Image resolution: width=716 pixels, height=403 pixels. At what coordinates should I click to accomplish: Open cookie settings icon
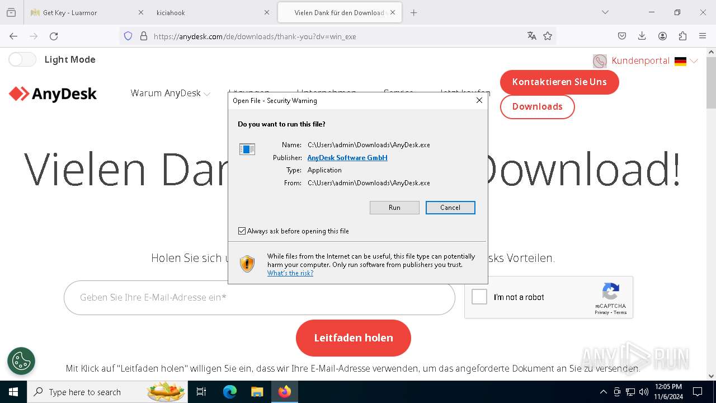pyautogui.click(x=21, y=361)
